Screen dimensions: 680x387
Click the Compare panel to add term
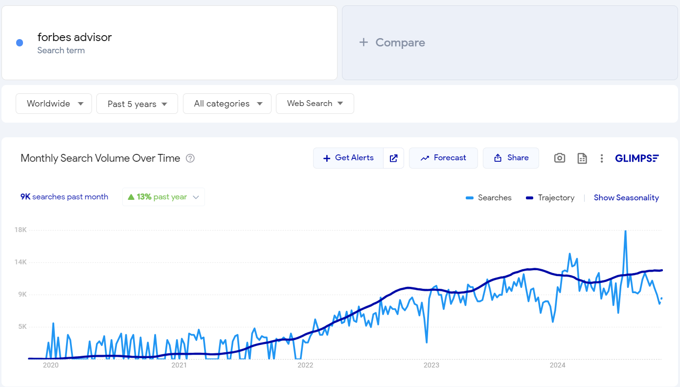[510, 43]
